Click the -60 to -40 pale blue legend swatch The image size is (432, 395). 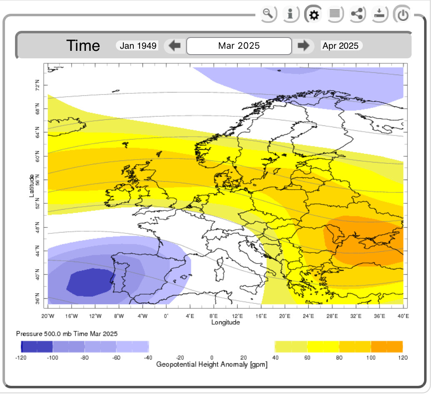point(132,347)
